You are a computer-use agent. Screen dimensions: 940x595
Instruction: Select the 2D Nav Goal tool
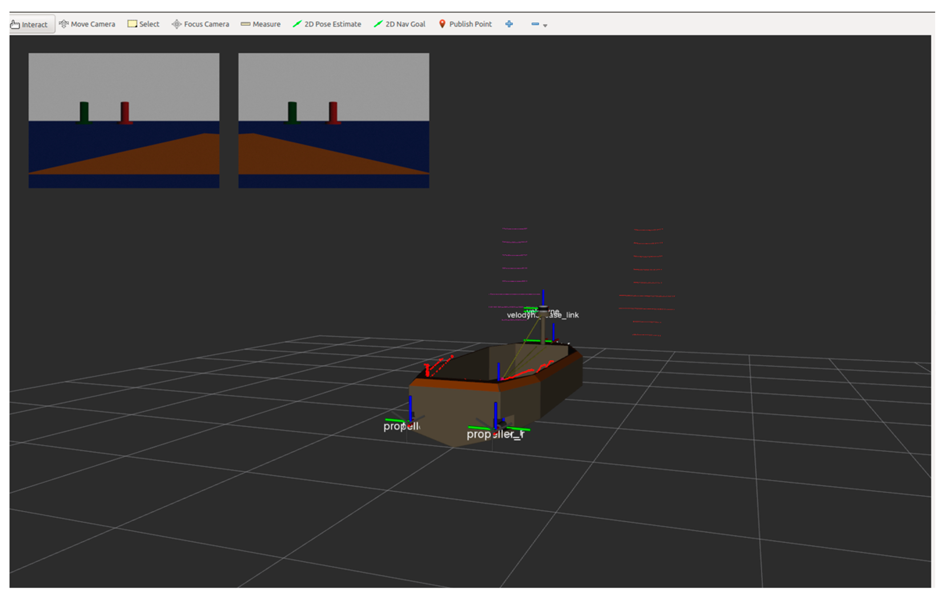click(x=400, y=24)
